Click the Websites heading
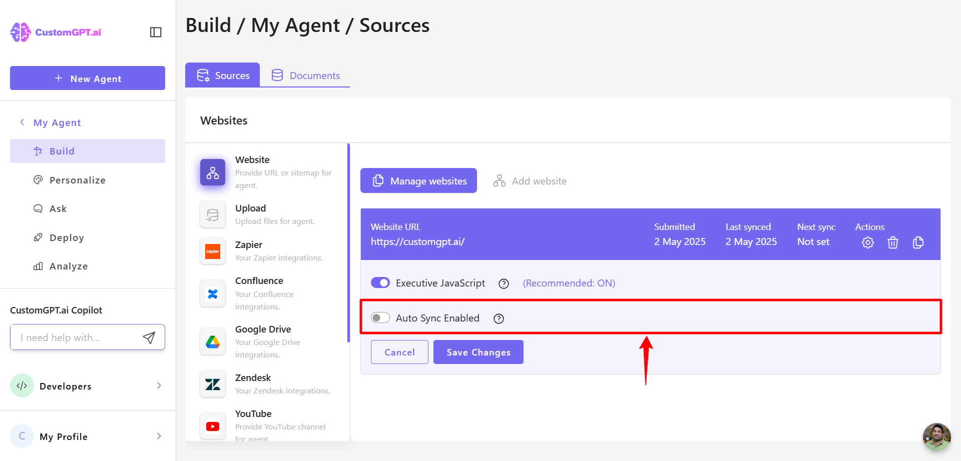This screenshot has width=961, height=461. [224, 120]
